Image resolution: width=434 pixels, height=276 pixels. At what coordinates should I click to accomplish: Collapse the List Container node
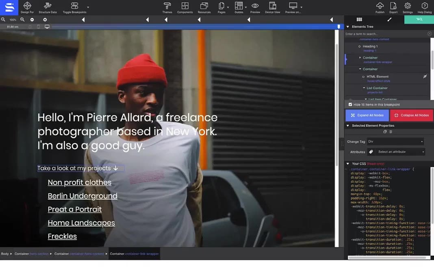(364, 88)
